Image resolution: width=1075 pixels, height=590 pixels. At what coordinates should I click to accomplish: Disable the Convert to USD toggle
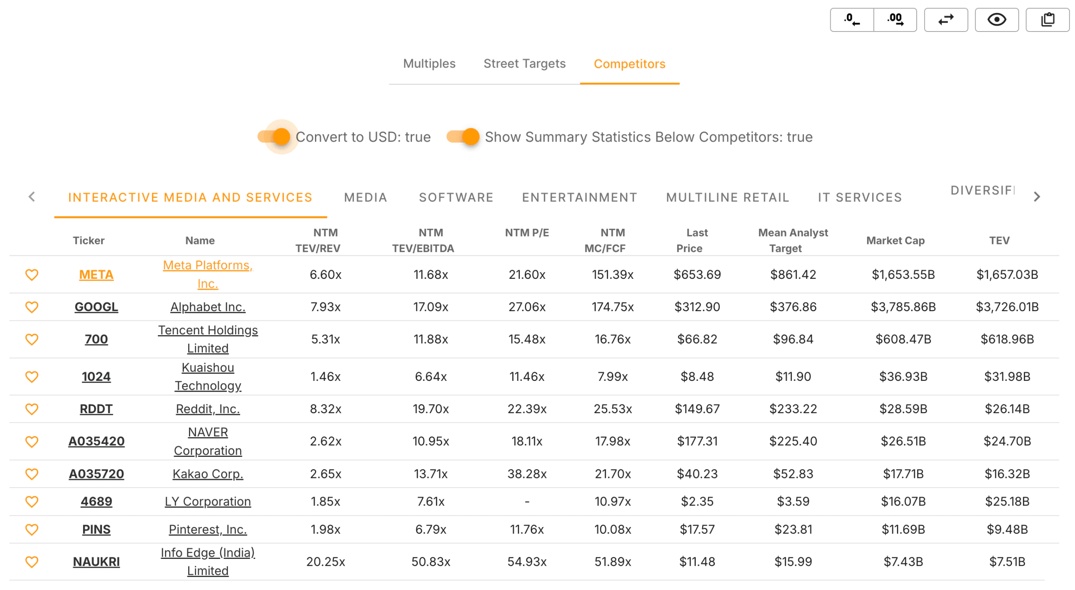coord(280,136)
